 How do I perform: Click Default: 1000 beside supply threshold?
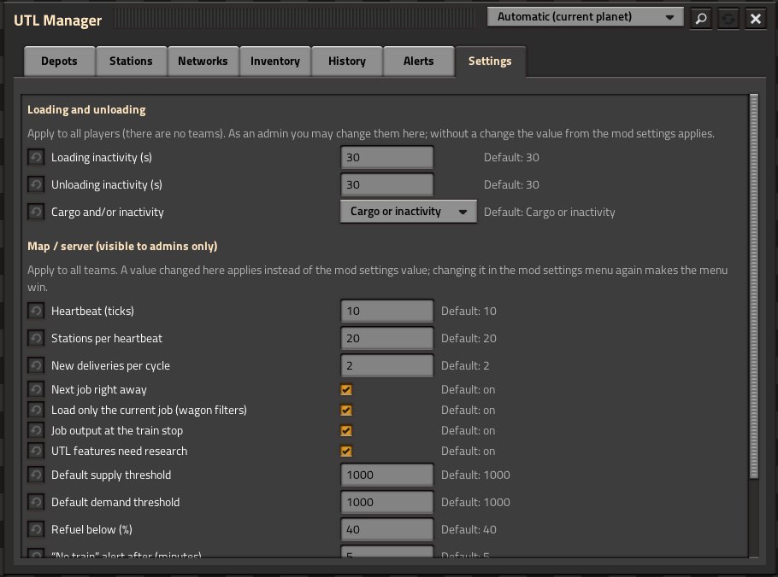click(x=475, y=475)
